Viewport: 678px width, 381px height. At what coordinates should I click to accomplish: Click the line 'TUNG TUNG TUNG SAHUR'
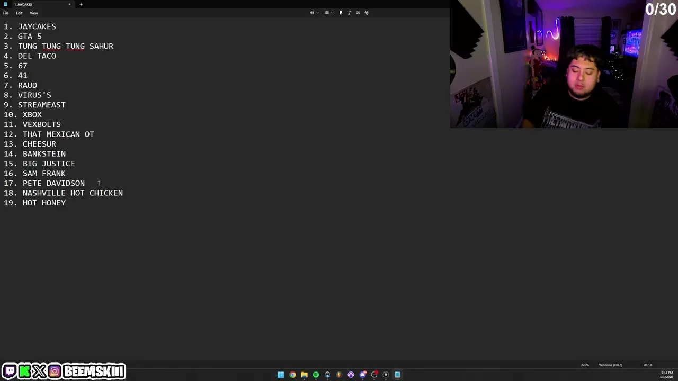pos(66,46)
